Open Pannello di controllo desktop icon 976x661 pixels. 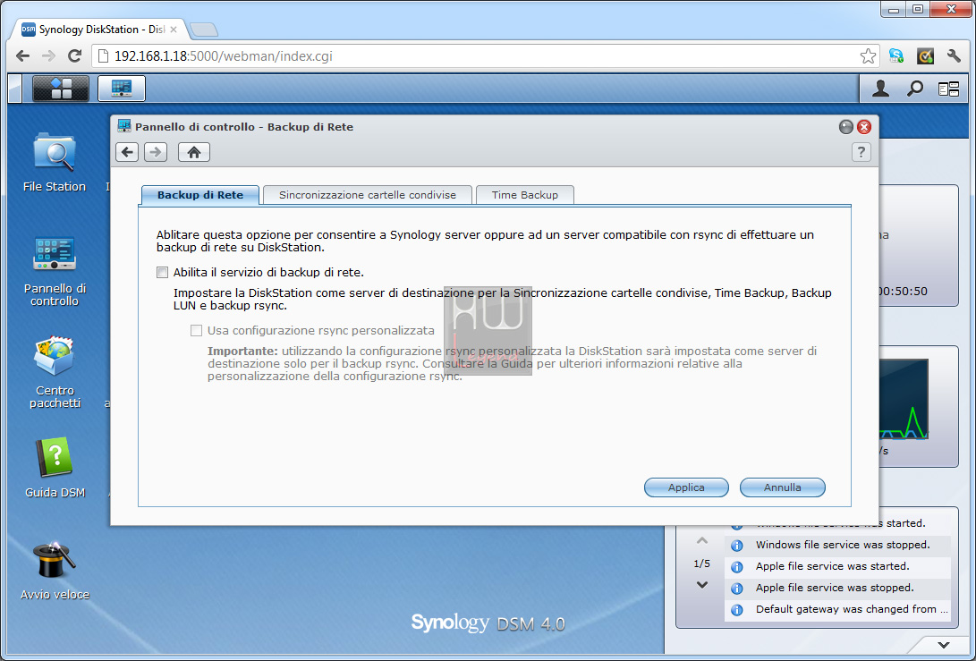pos(55,272)
